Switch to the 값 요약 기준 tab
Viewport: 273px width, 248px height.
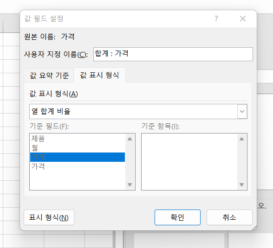click(x=49, y=76)
